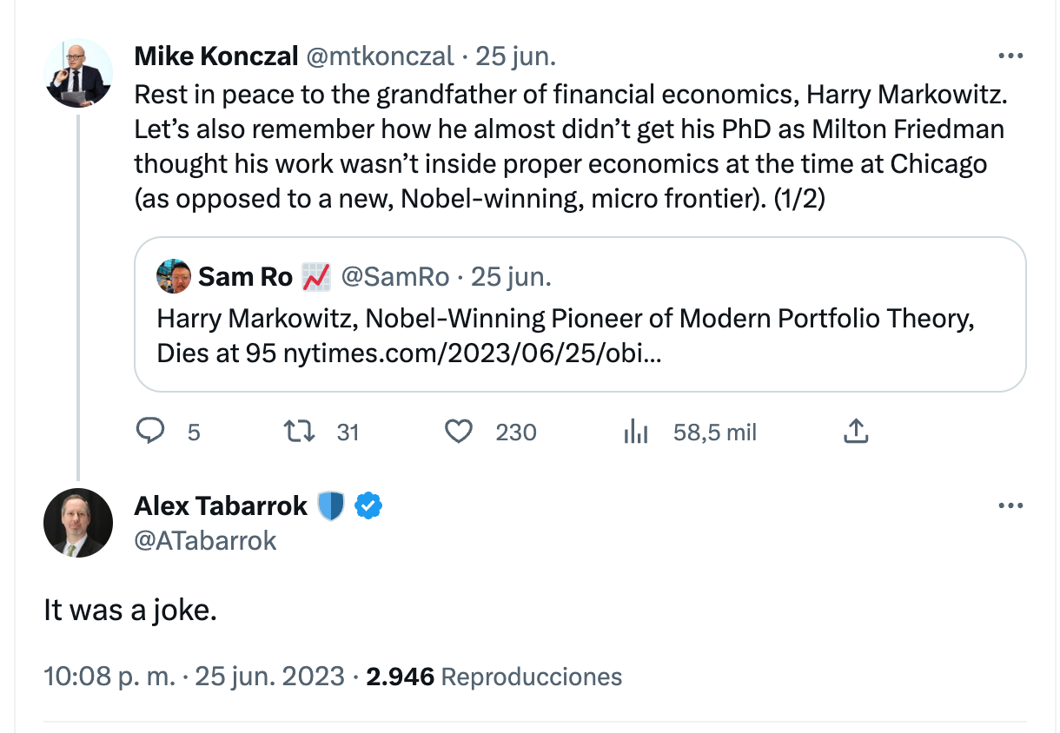The image size is (1060, 733).
Task: View analytics icon showing 58,5 mil
Action: pos(637,432)
